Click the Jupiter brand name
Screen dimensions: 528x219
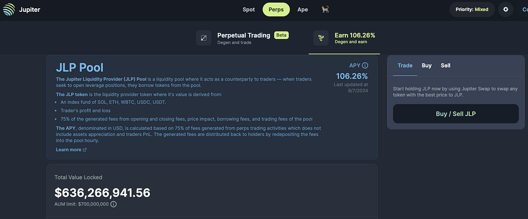(31, 9)
